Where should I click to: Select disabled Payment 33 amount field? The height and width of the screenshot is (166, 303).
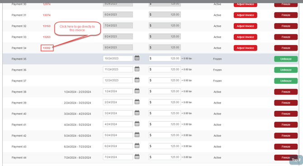pyautogui.click(x=165, y=37)
